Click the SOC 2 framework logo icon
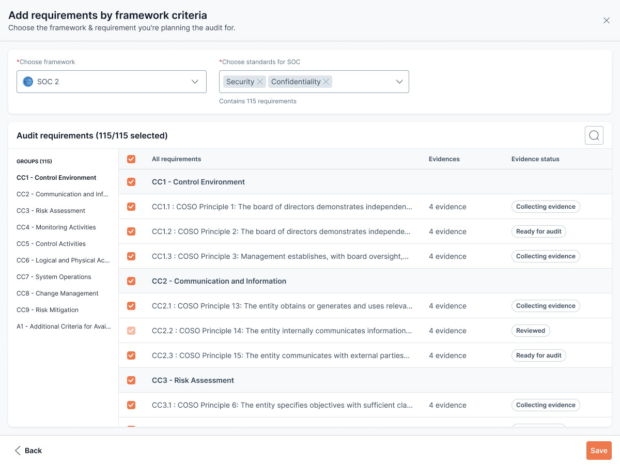620x465 pixels. [28, 82]
